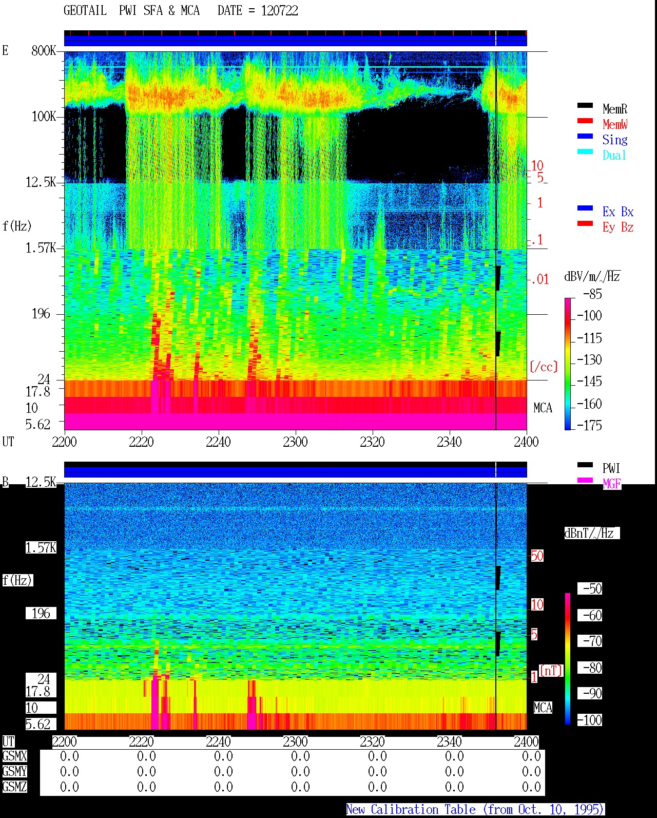Click the 'GSMZ' row label
The width and height of the screenshot is (657, 818).
[14, 787]
